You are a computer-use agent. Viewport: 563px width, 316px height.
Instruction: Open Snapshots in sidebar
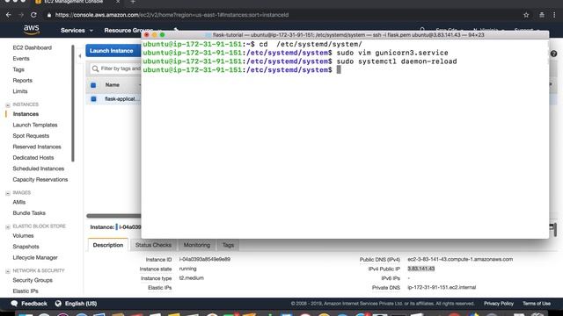tap(26, 247)
